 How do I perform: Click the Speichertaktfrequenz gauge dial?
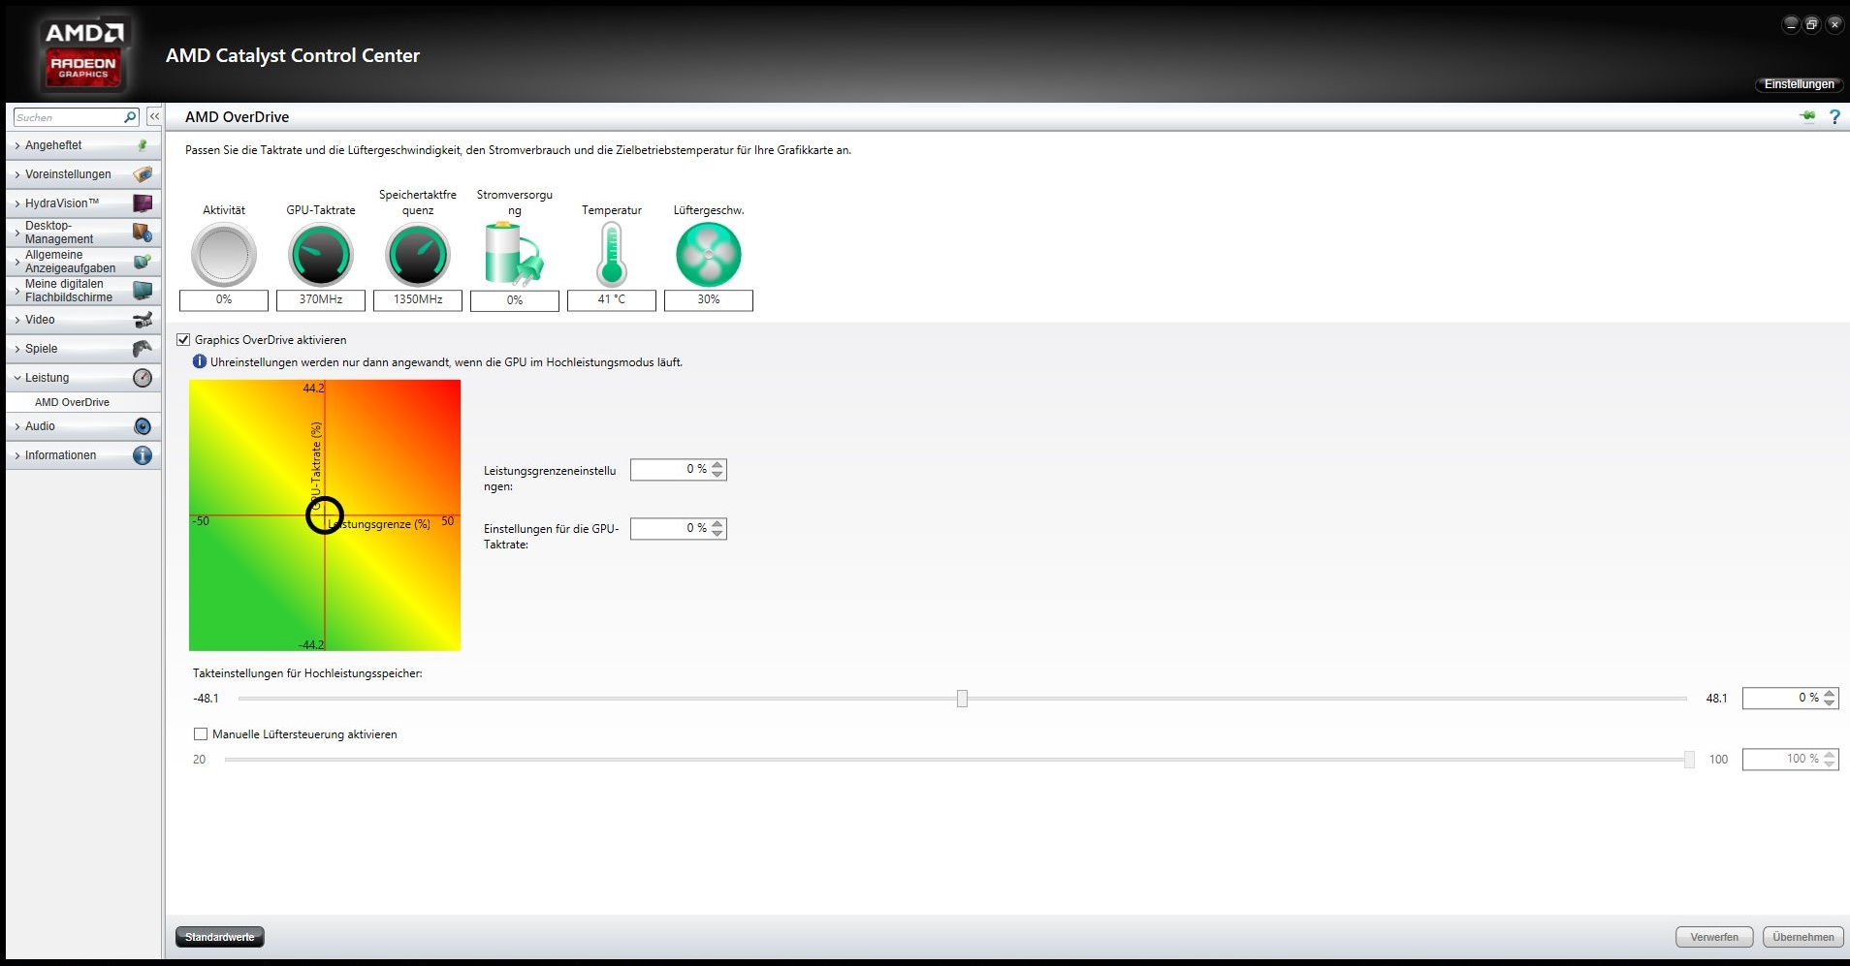[x=418, y=255]
